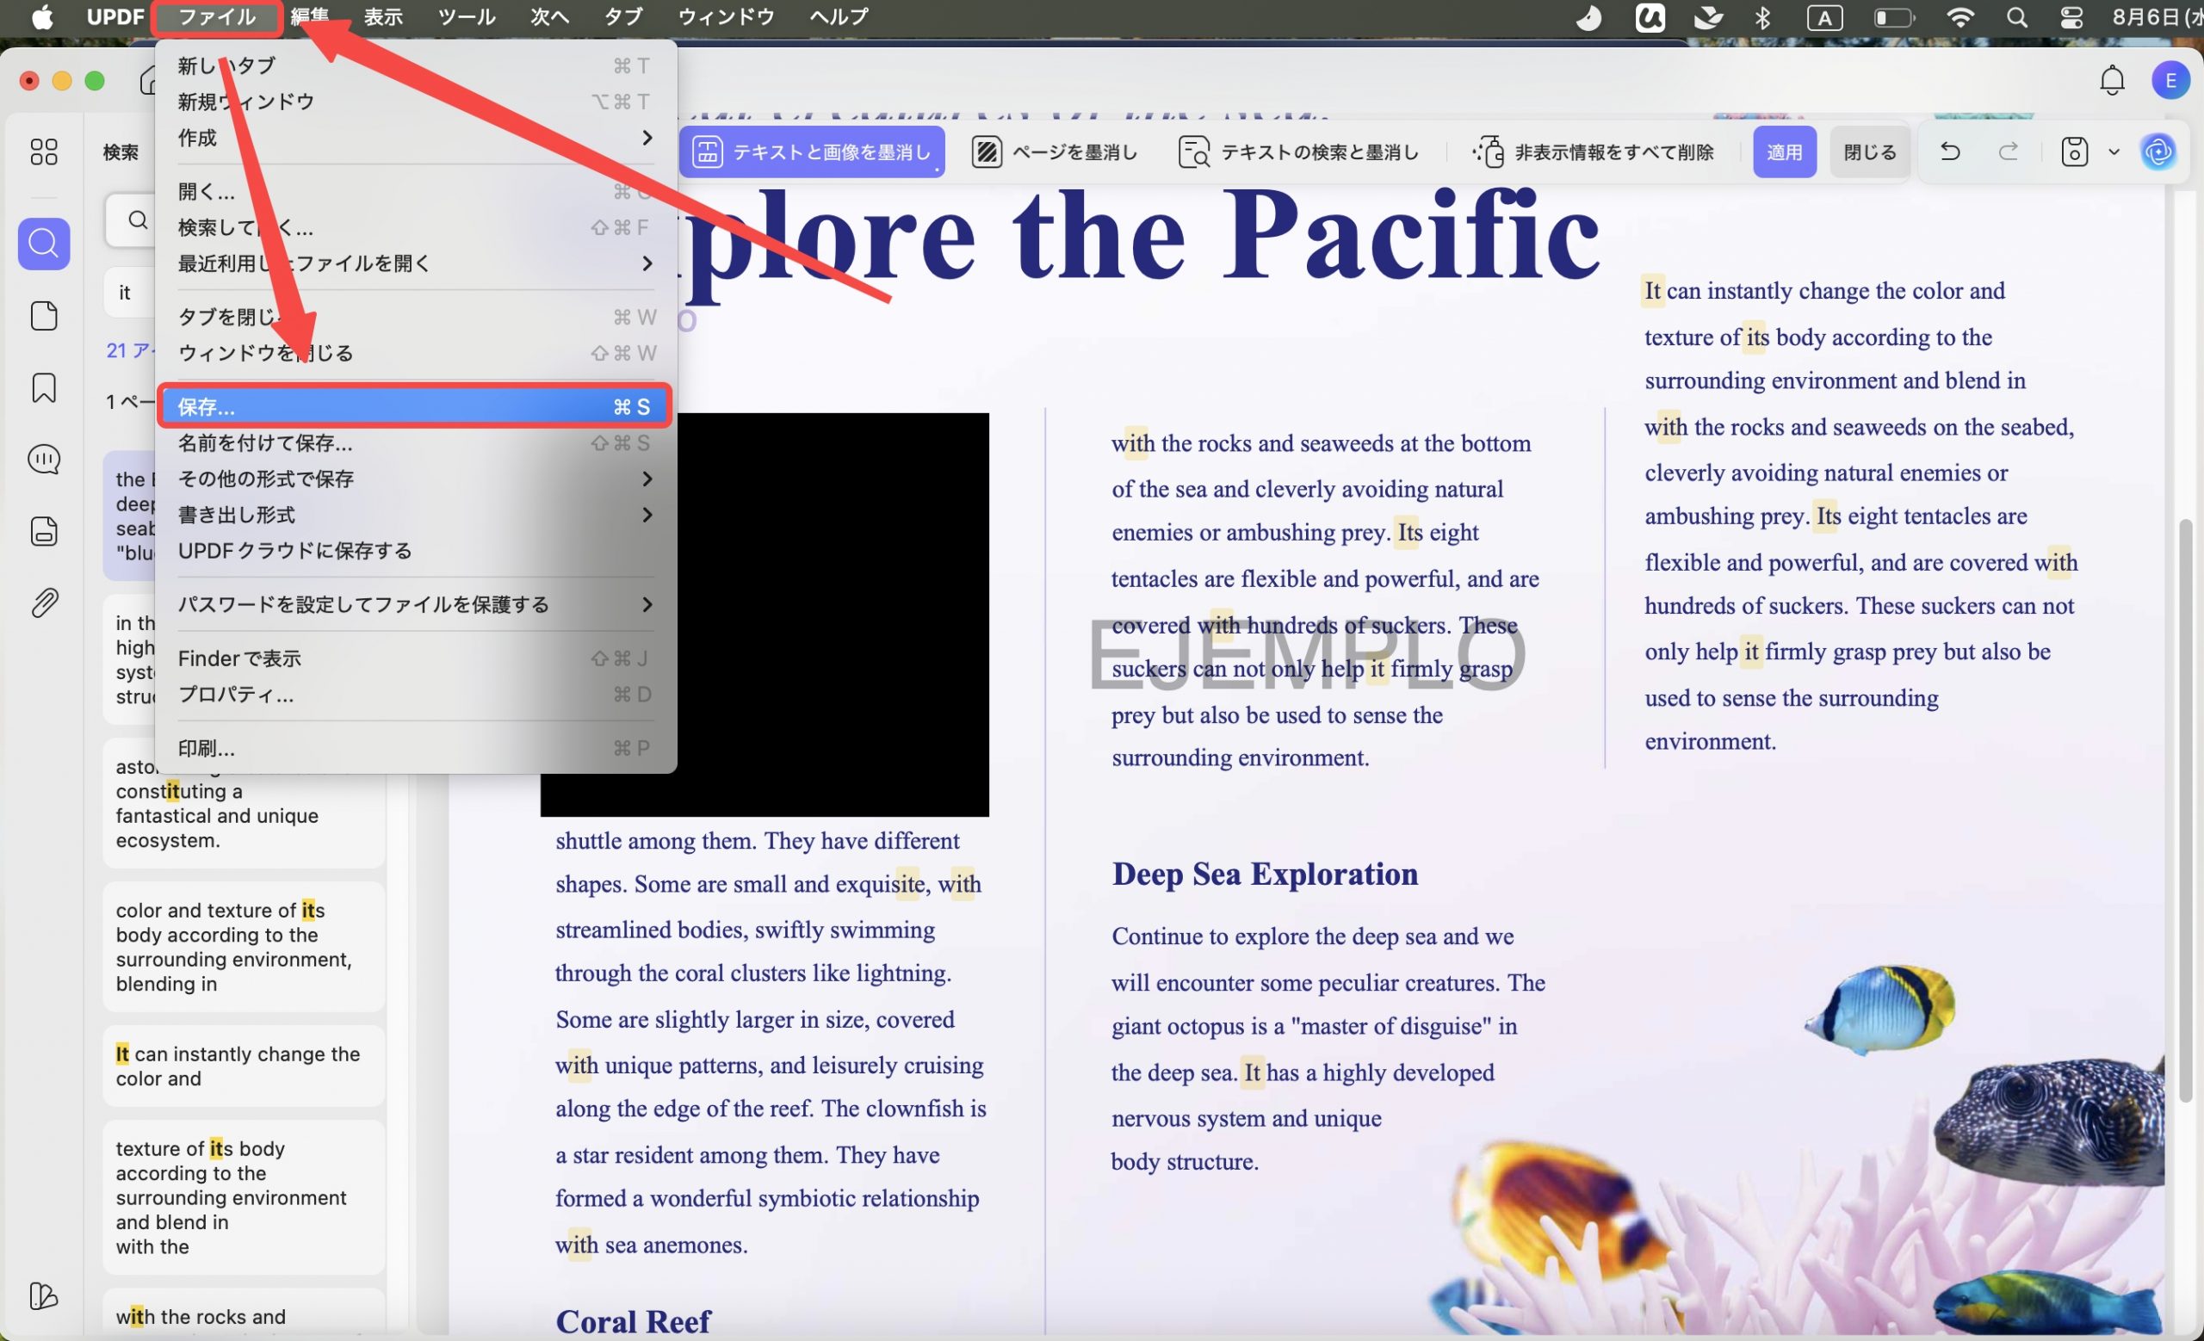Choose 名前を付けて保存...
Viewport: 2204px width, 1341px height.
415,442
